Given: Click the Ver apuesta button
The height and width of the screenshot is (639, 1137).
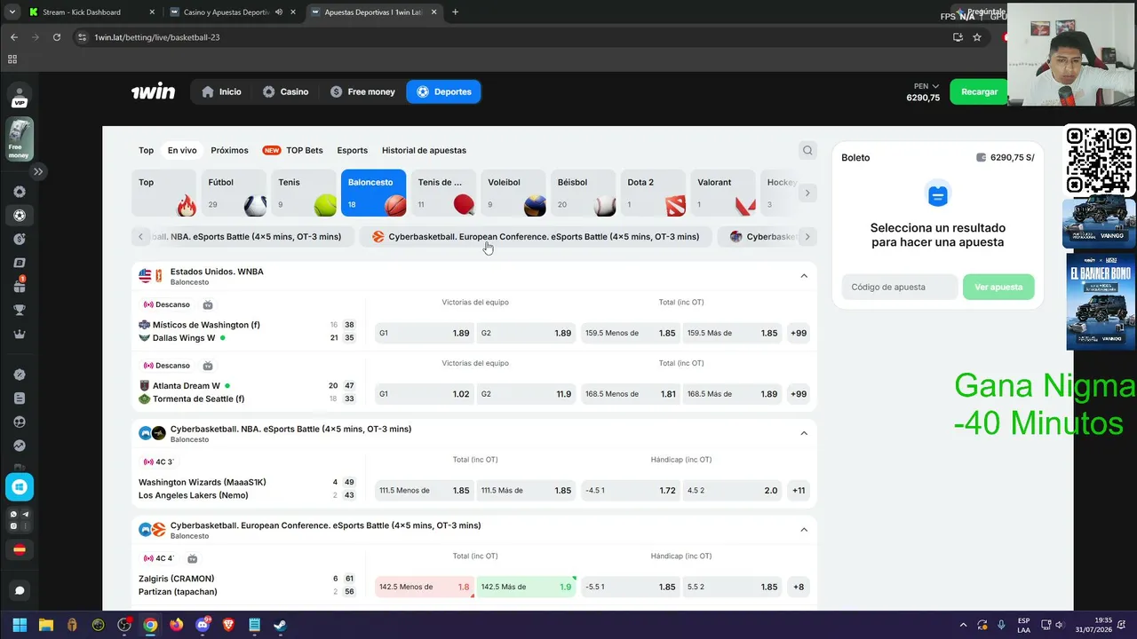Looking at the screenshot, I should point(998,287).
